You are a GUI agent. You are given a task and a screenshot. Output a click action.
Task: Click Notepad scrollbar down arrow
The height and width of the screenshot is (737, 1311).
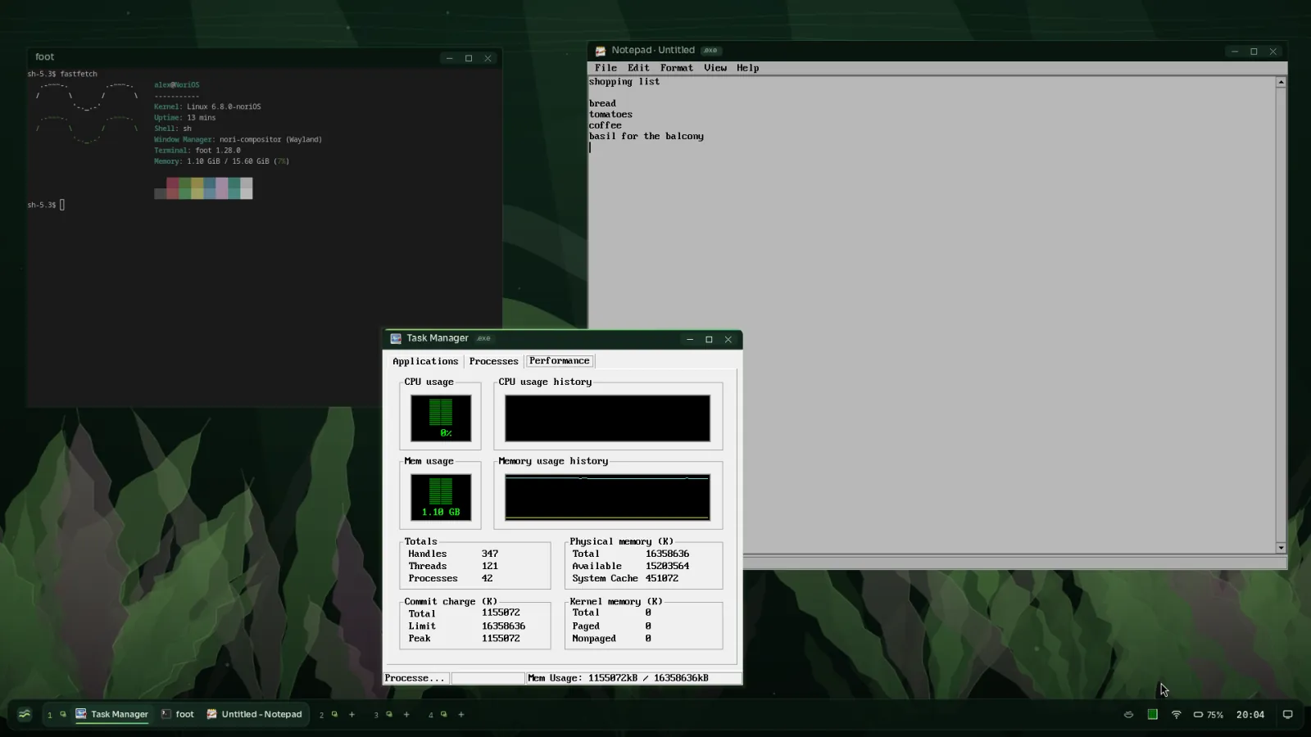(1281, 548)
